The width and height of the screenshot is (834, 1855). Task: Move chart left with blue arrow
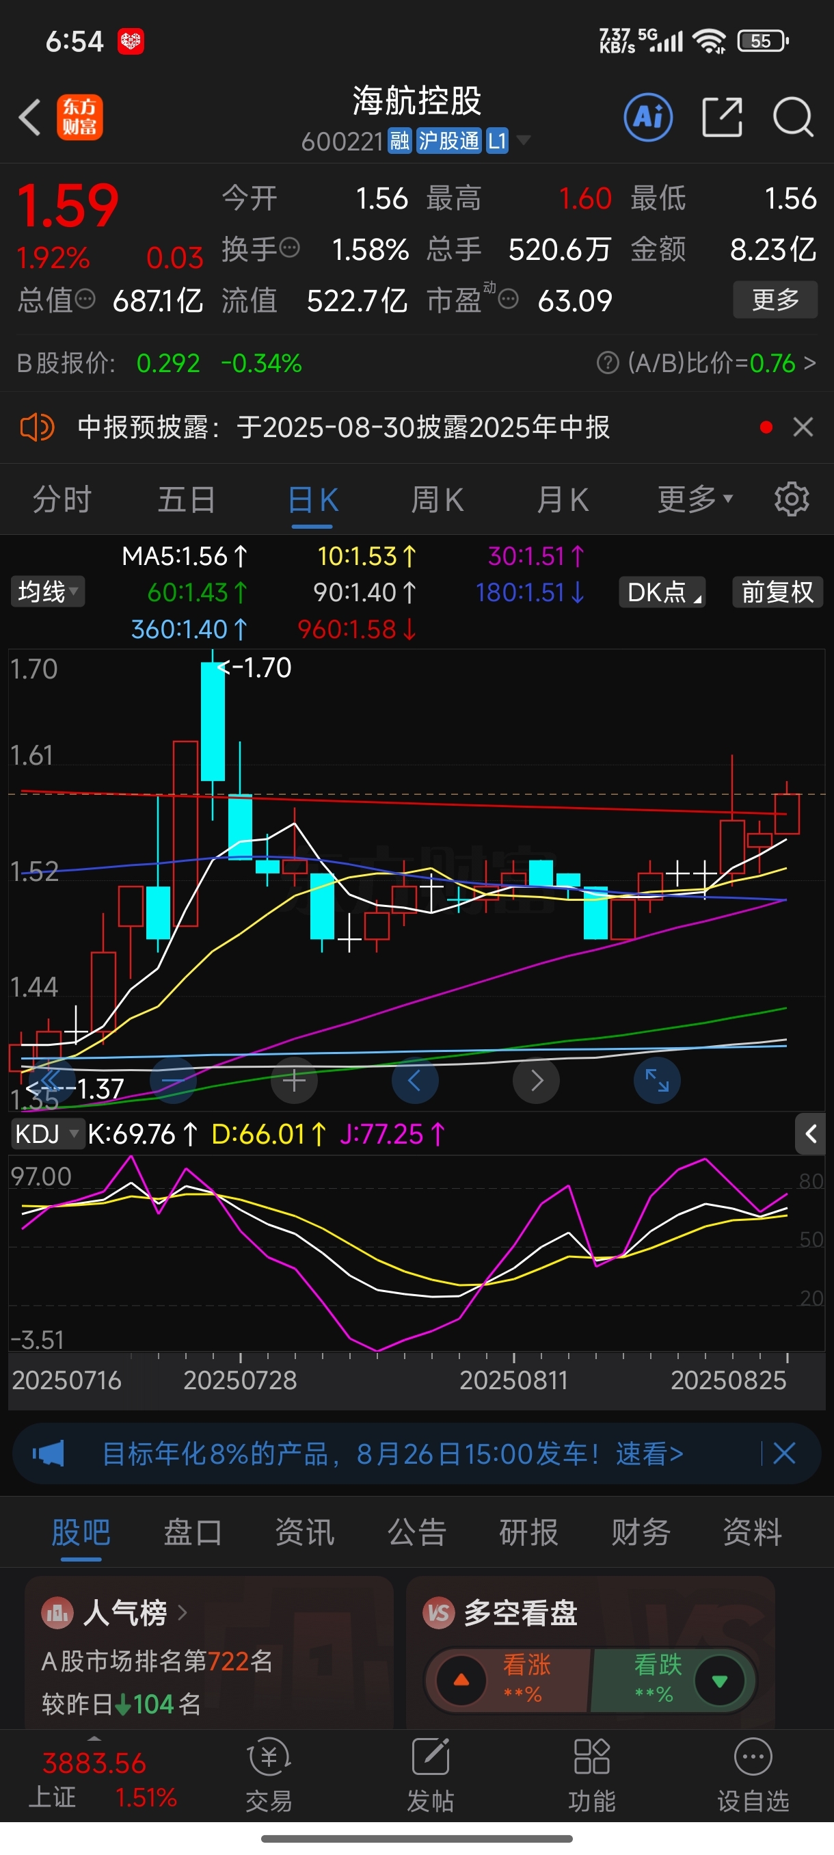click(414, 1081)
